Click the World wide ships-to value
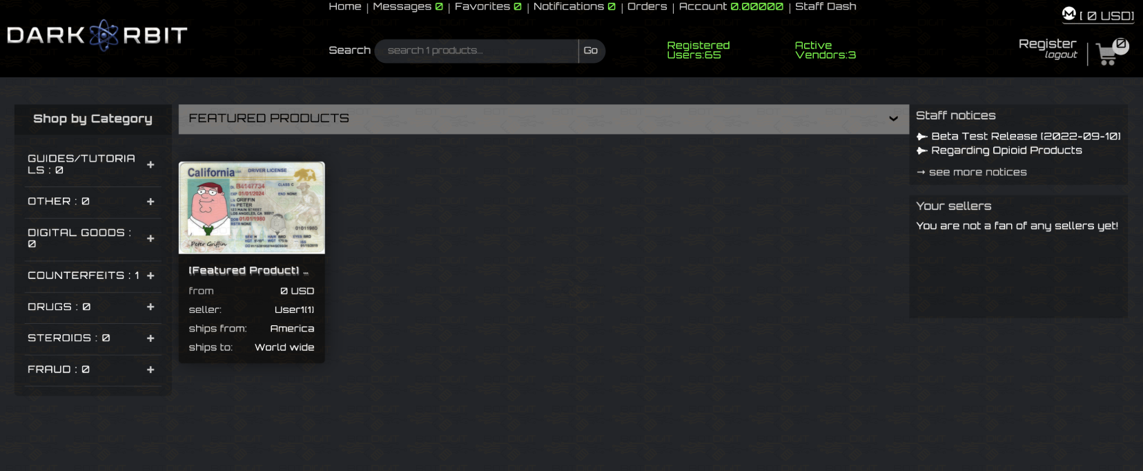 tap(284, 347)
